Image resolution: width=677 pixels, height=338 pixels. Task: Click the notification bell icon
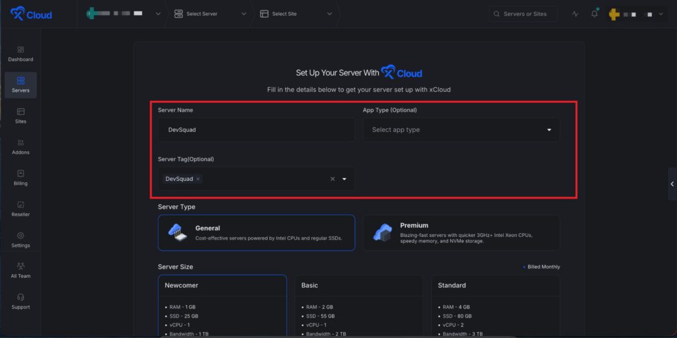coord(594,14)
